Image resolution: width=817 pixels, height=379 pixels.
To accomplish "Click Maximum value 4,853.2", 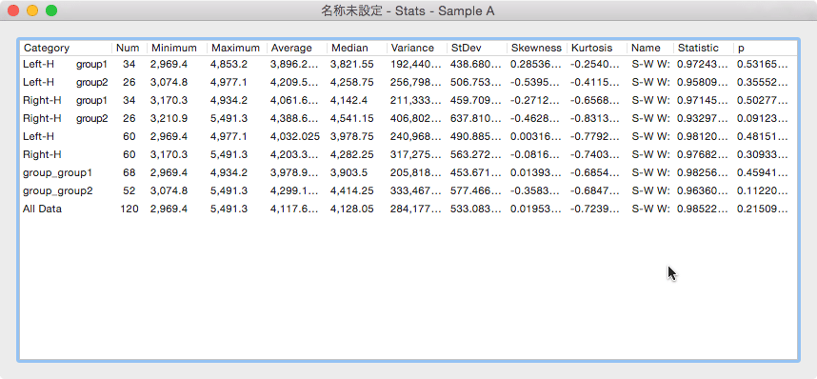I will [x=229, y=64].
